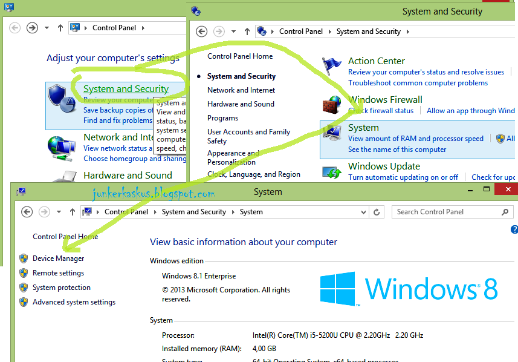518x362 pixels.
Task: Open Hardware and Sound heading in Control Panel
Action: click(x=128, y=175)
